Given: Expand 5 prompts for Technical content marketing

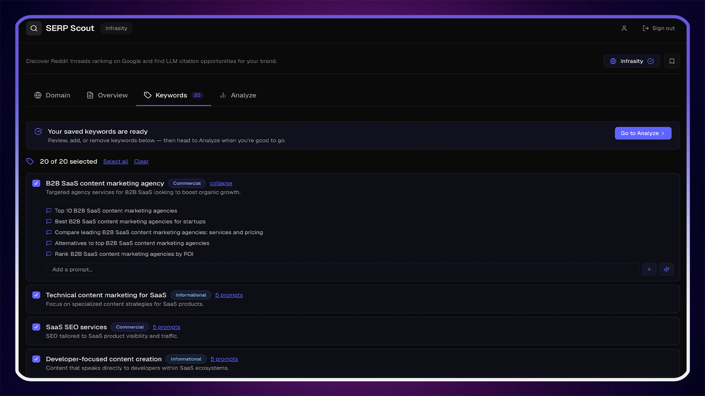Looking at the screenshot, I should point(229,295).
